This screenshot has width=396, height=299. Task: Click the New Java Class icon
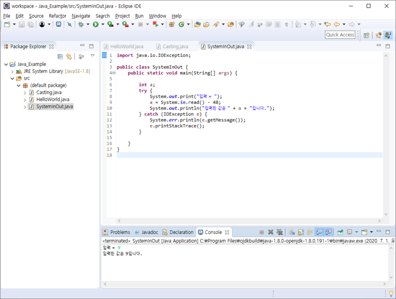(x=181, y=25)
